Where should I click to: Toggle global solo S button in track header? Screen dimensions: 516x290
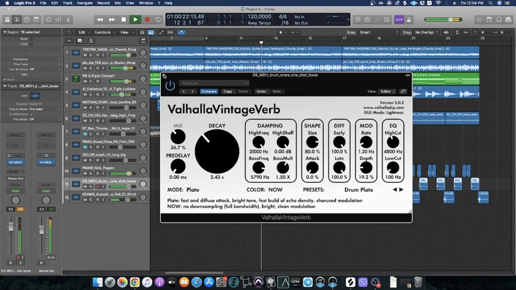coord(91,41)
